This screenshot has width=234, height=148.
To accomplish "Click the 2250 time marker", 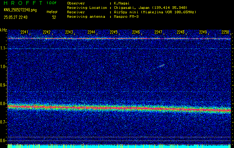I will tap(225, 32).
